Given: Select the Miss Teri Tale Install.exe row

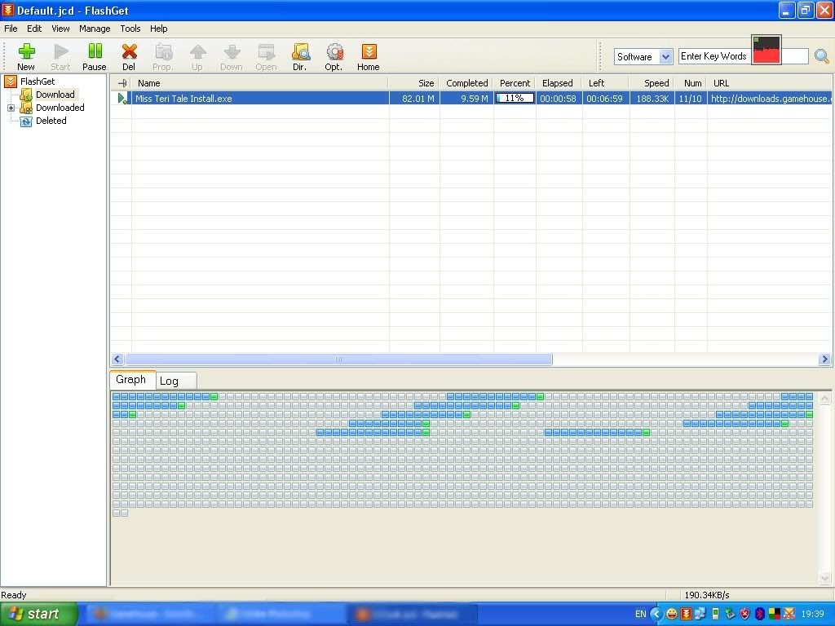Looking at the screenshot, I should point(472,99).
